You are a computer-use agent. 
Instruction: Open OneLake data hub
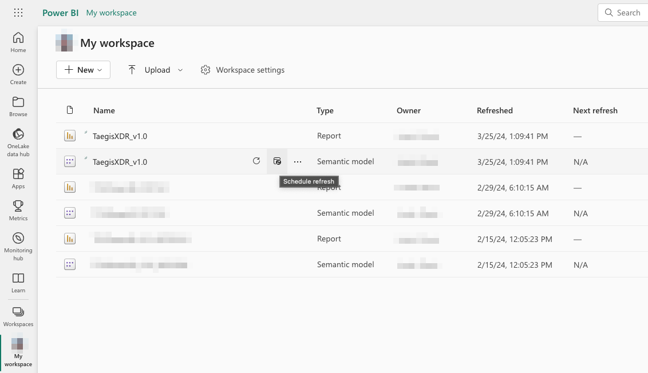[x=18, y=142]
